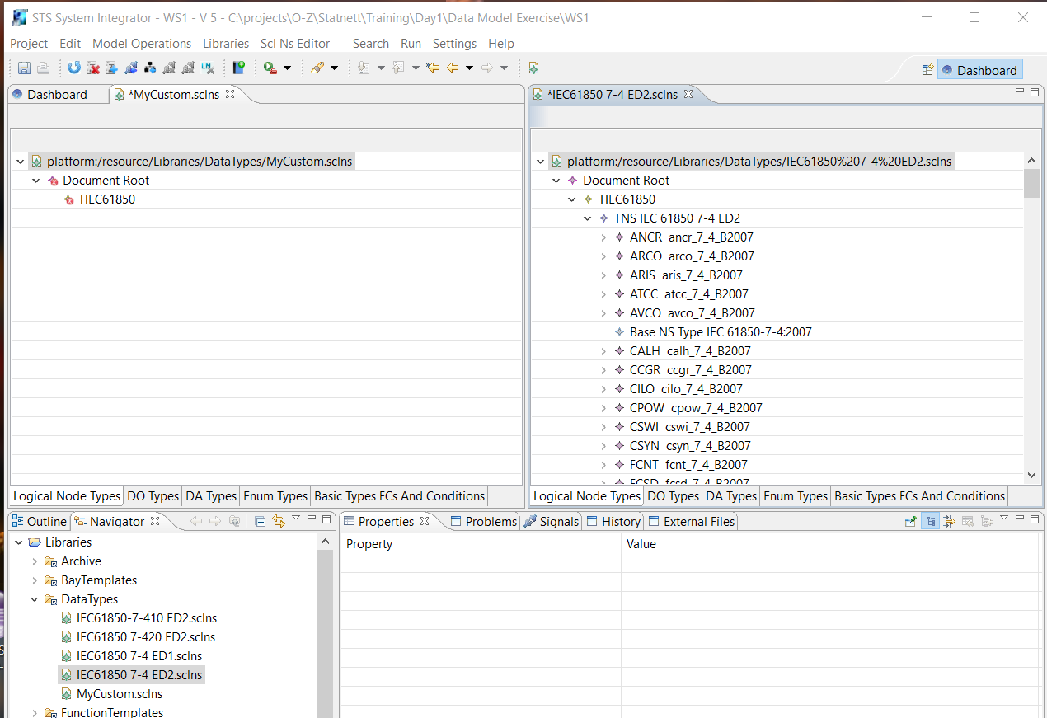
Task: Click the Collapse All icon in Navigator
Action: coord(260,521)
